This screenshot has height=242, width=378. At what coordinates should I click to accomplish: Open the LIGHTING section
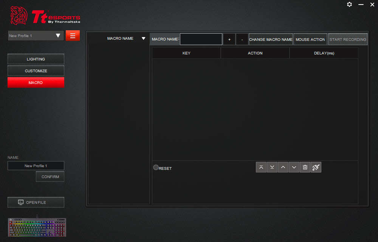click(x=36, y=59)
